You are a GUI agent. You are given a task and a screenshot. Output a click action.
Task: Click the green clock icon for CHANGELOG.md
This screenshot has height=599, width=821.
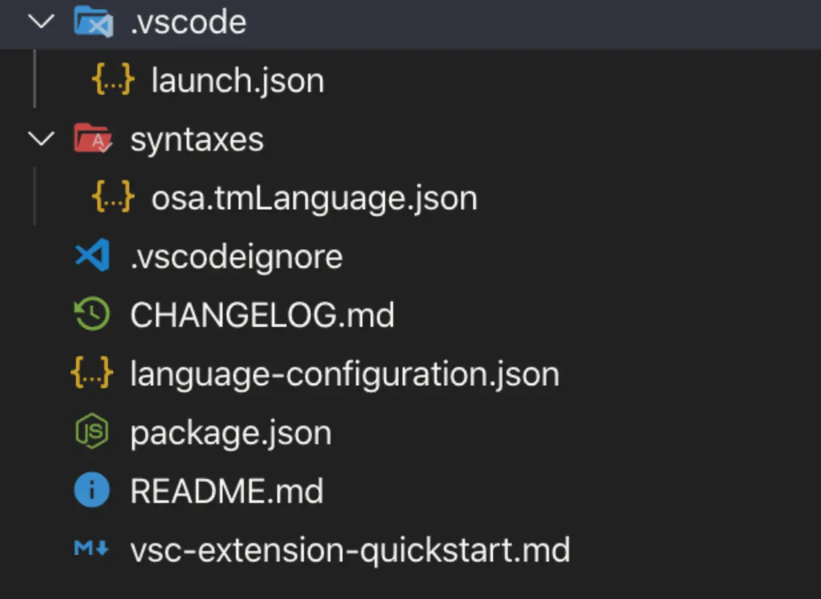(x=92, y=315)
